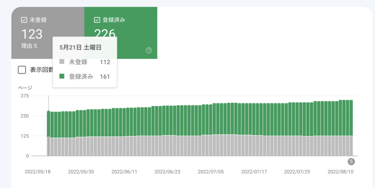Click the tooltip date 5月21日 土曜日
The width and height of the screenshot is (375, 188).
pos(80,47)
